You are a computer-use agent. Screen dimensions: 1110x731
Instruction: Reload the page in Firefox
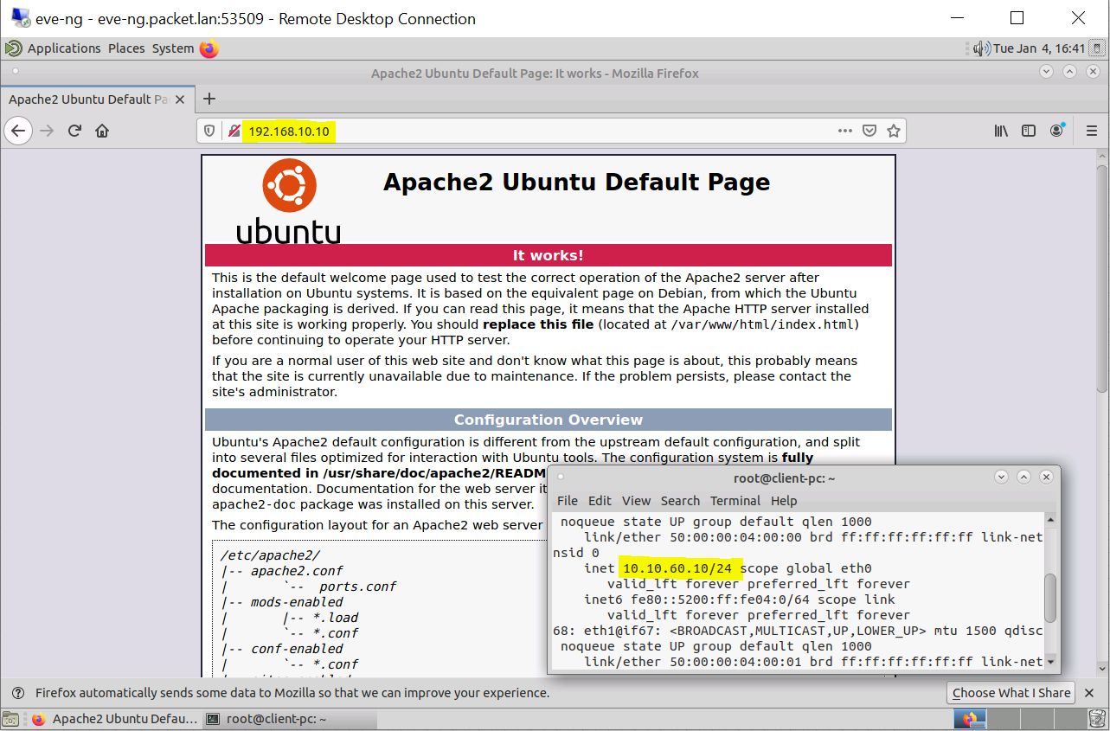click(x=74, y=131)
